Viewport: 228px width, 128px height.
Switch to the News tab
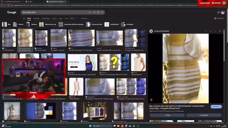(61, 18)
